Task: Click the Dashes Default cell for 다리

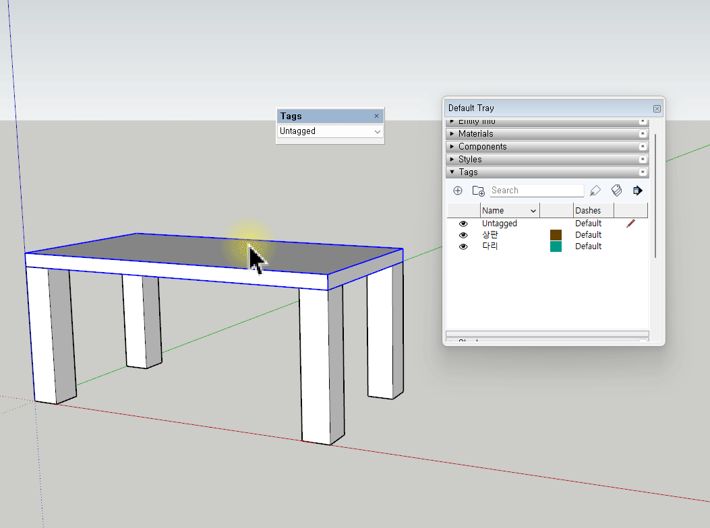Action: point(588,246)
